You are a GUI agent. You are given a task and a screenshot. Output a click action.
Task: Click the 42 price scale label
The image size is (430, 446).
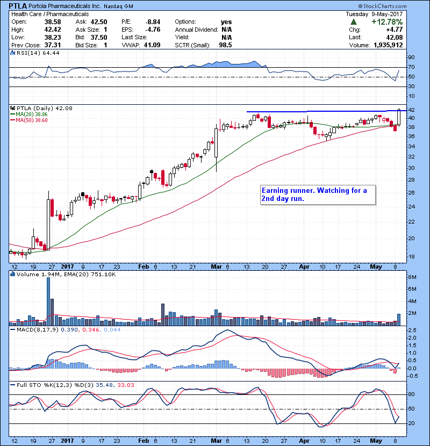tap(412, 110)
